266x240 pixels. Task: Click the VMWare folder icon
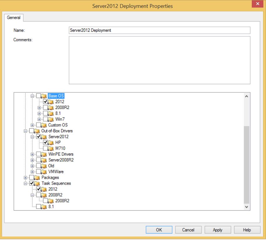tap(44, 172)
